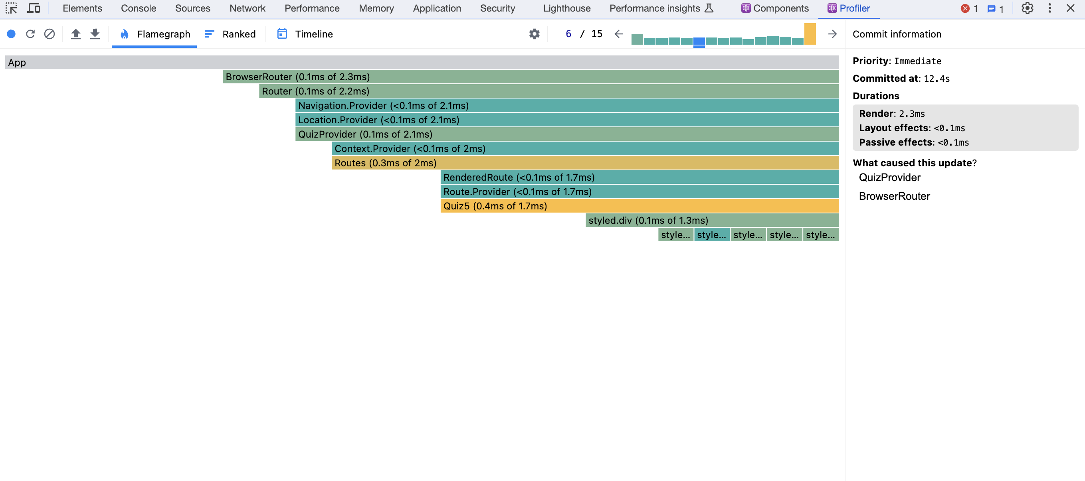The width and height of the screenshot is (1085, 481).
Task: Select Quiz5 bar in flamegraph
Action: point(639,206)
